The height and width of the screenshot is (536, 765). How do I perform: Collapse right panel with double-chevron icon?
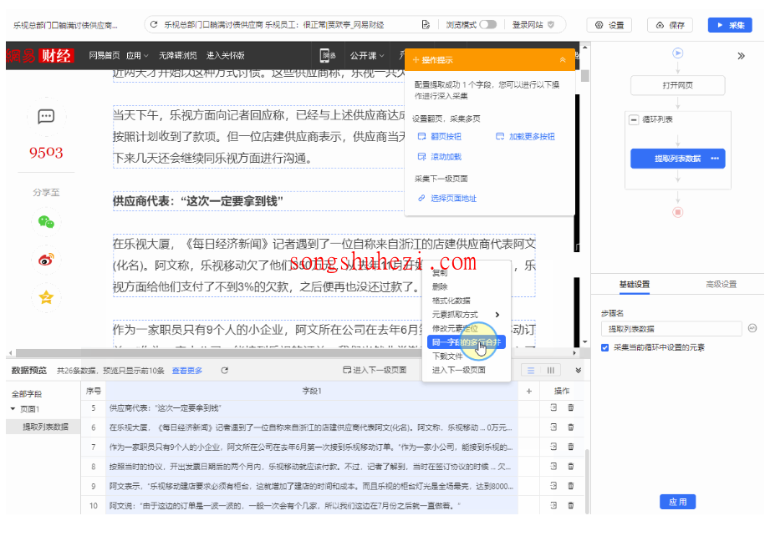pyautogui.click(x=741, y=56)
